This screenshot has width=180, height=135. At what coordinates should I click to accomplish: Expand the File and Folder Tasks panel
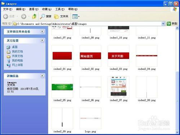[x=42, y=31]
